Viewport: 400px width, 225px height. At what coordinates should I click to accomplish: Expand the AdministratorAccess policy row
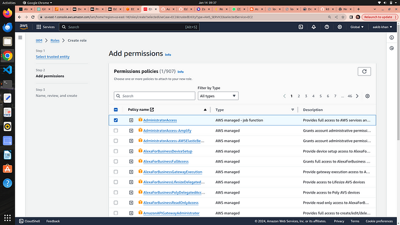(131, 120)
